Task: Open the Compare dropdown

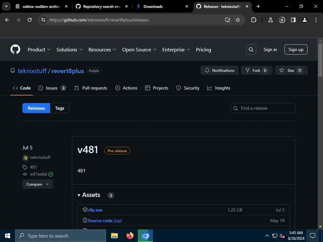Action: [x=38, y=184]
